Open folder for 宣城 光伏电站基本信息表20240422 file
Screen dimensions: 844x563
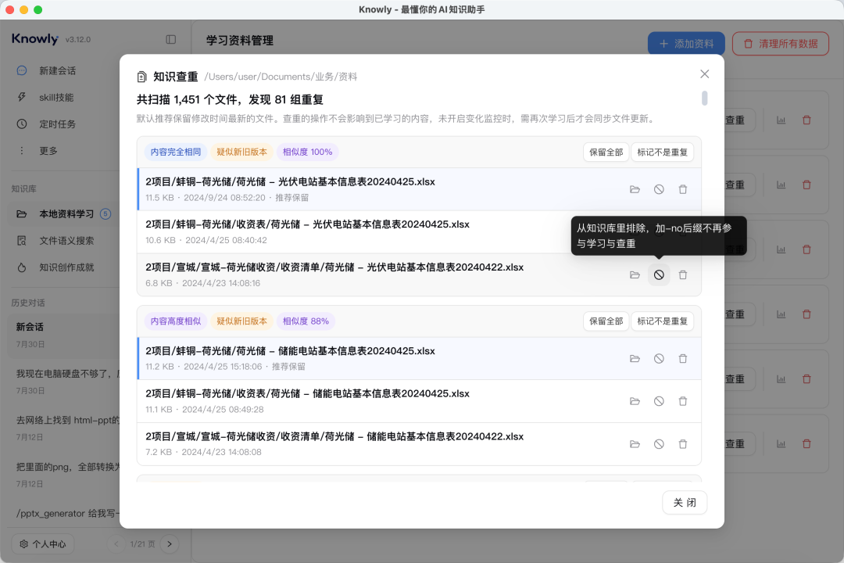(x=635, y=274)
